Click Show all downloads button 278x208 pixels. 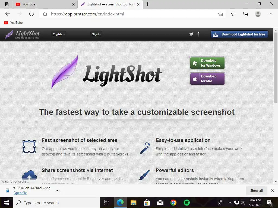click(x=256, y=190)
